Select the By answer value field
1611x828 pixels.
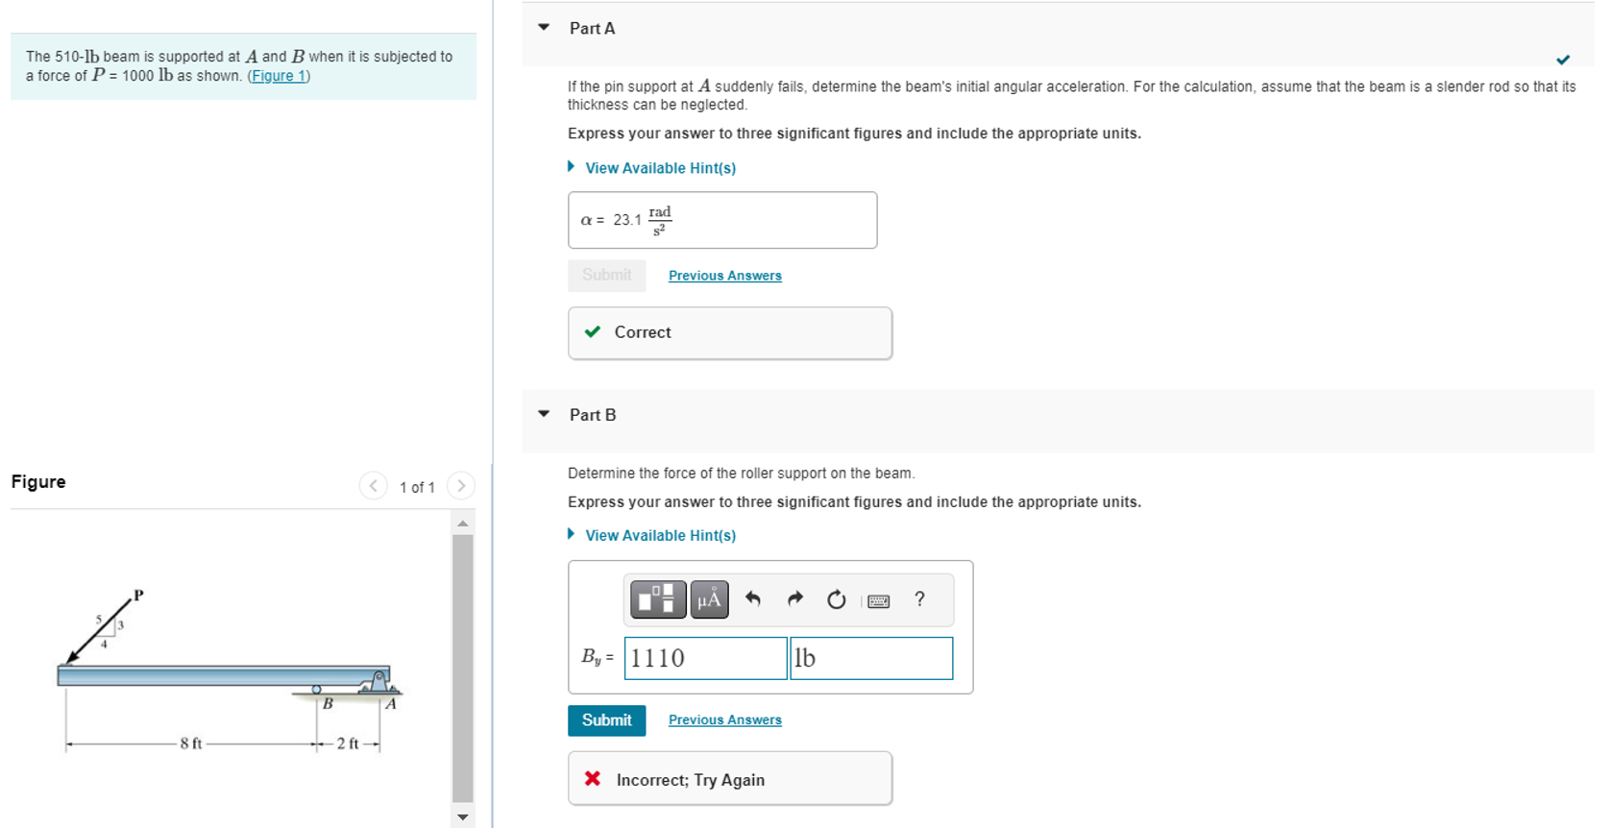pos(704,658)
